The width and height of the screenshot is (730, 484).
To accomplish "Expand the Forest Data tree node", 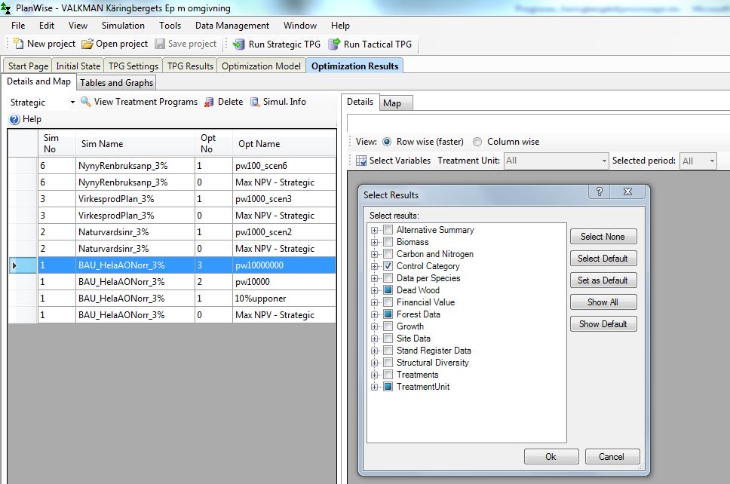I will pyautogui.click(x=374, y=314).
